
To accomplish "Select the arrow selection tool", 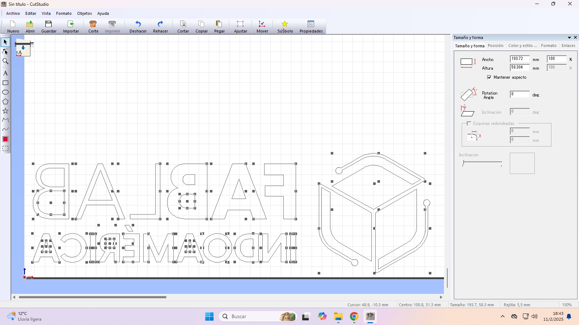I will click(x=5, y=42).
